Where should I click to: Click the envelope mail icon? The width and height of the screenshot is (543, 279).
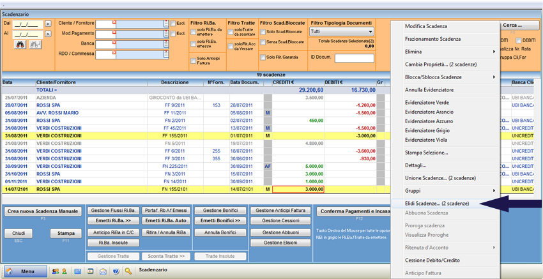pos(103,271)
